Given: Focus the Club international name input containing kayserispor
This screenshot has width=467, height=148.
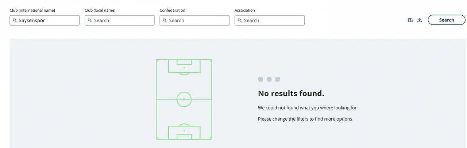Looking at the screenshot, I should point(47,20).
